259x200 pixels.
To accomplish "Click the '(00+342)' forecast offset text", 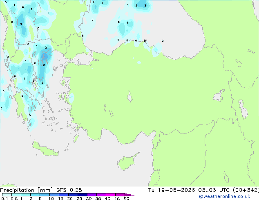I will tap(246, 190).
